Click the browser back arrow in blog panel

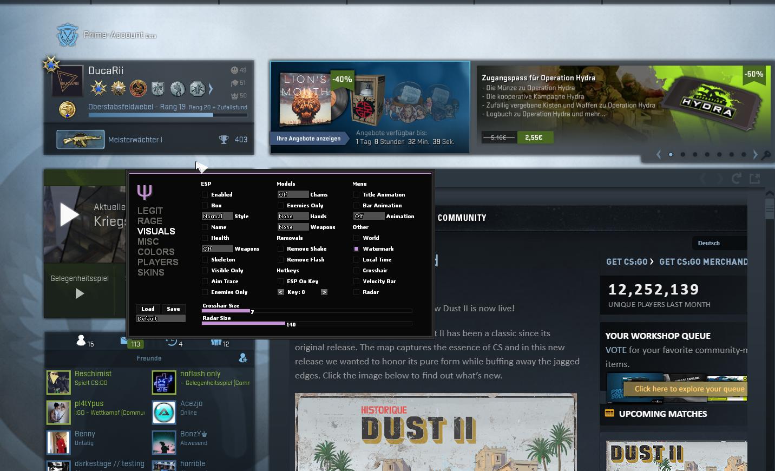[x=704, y=178]
